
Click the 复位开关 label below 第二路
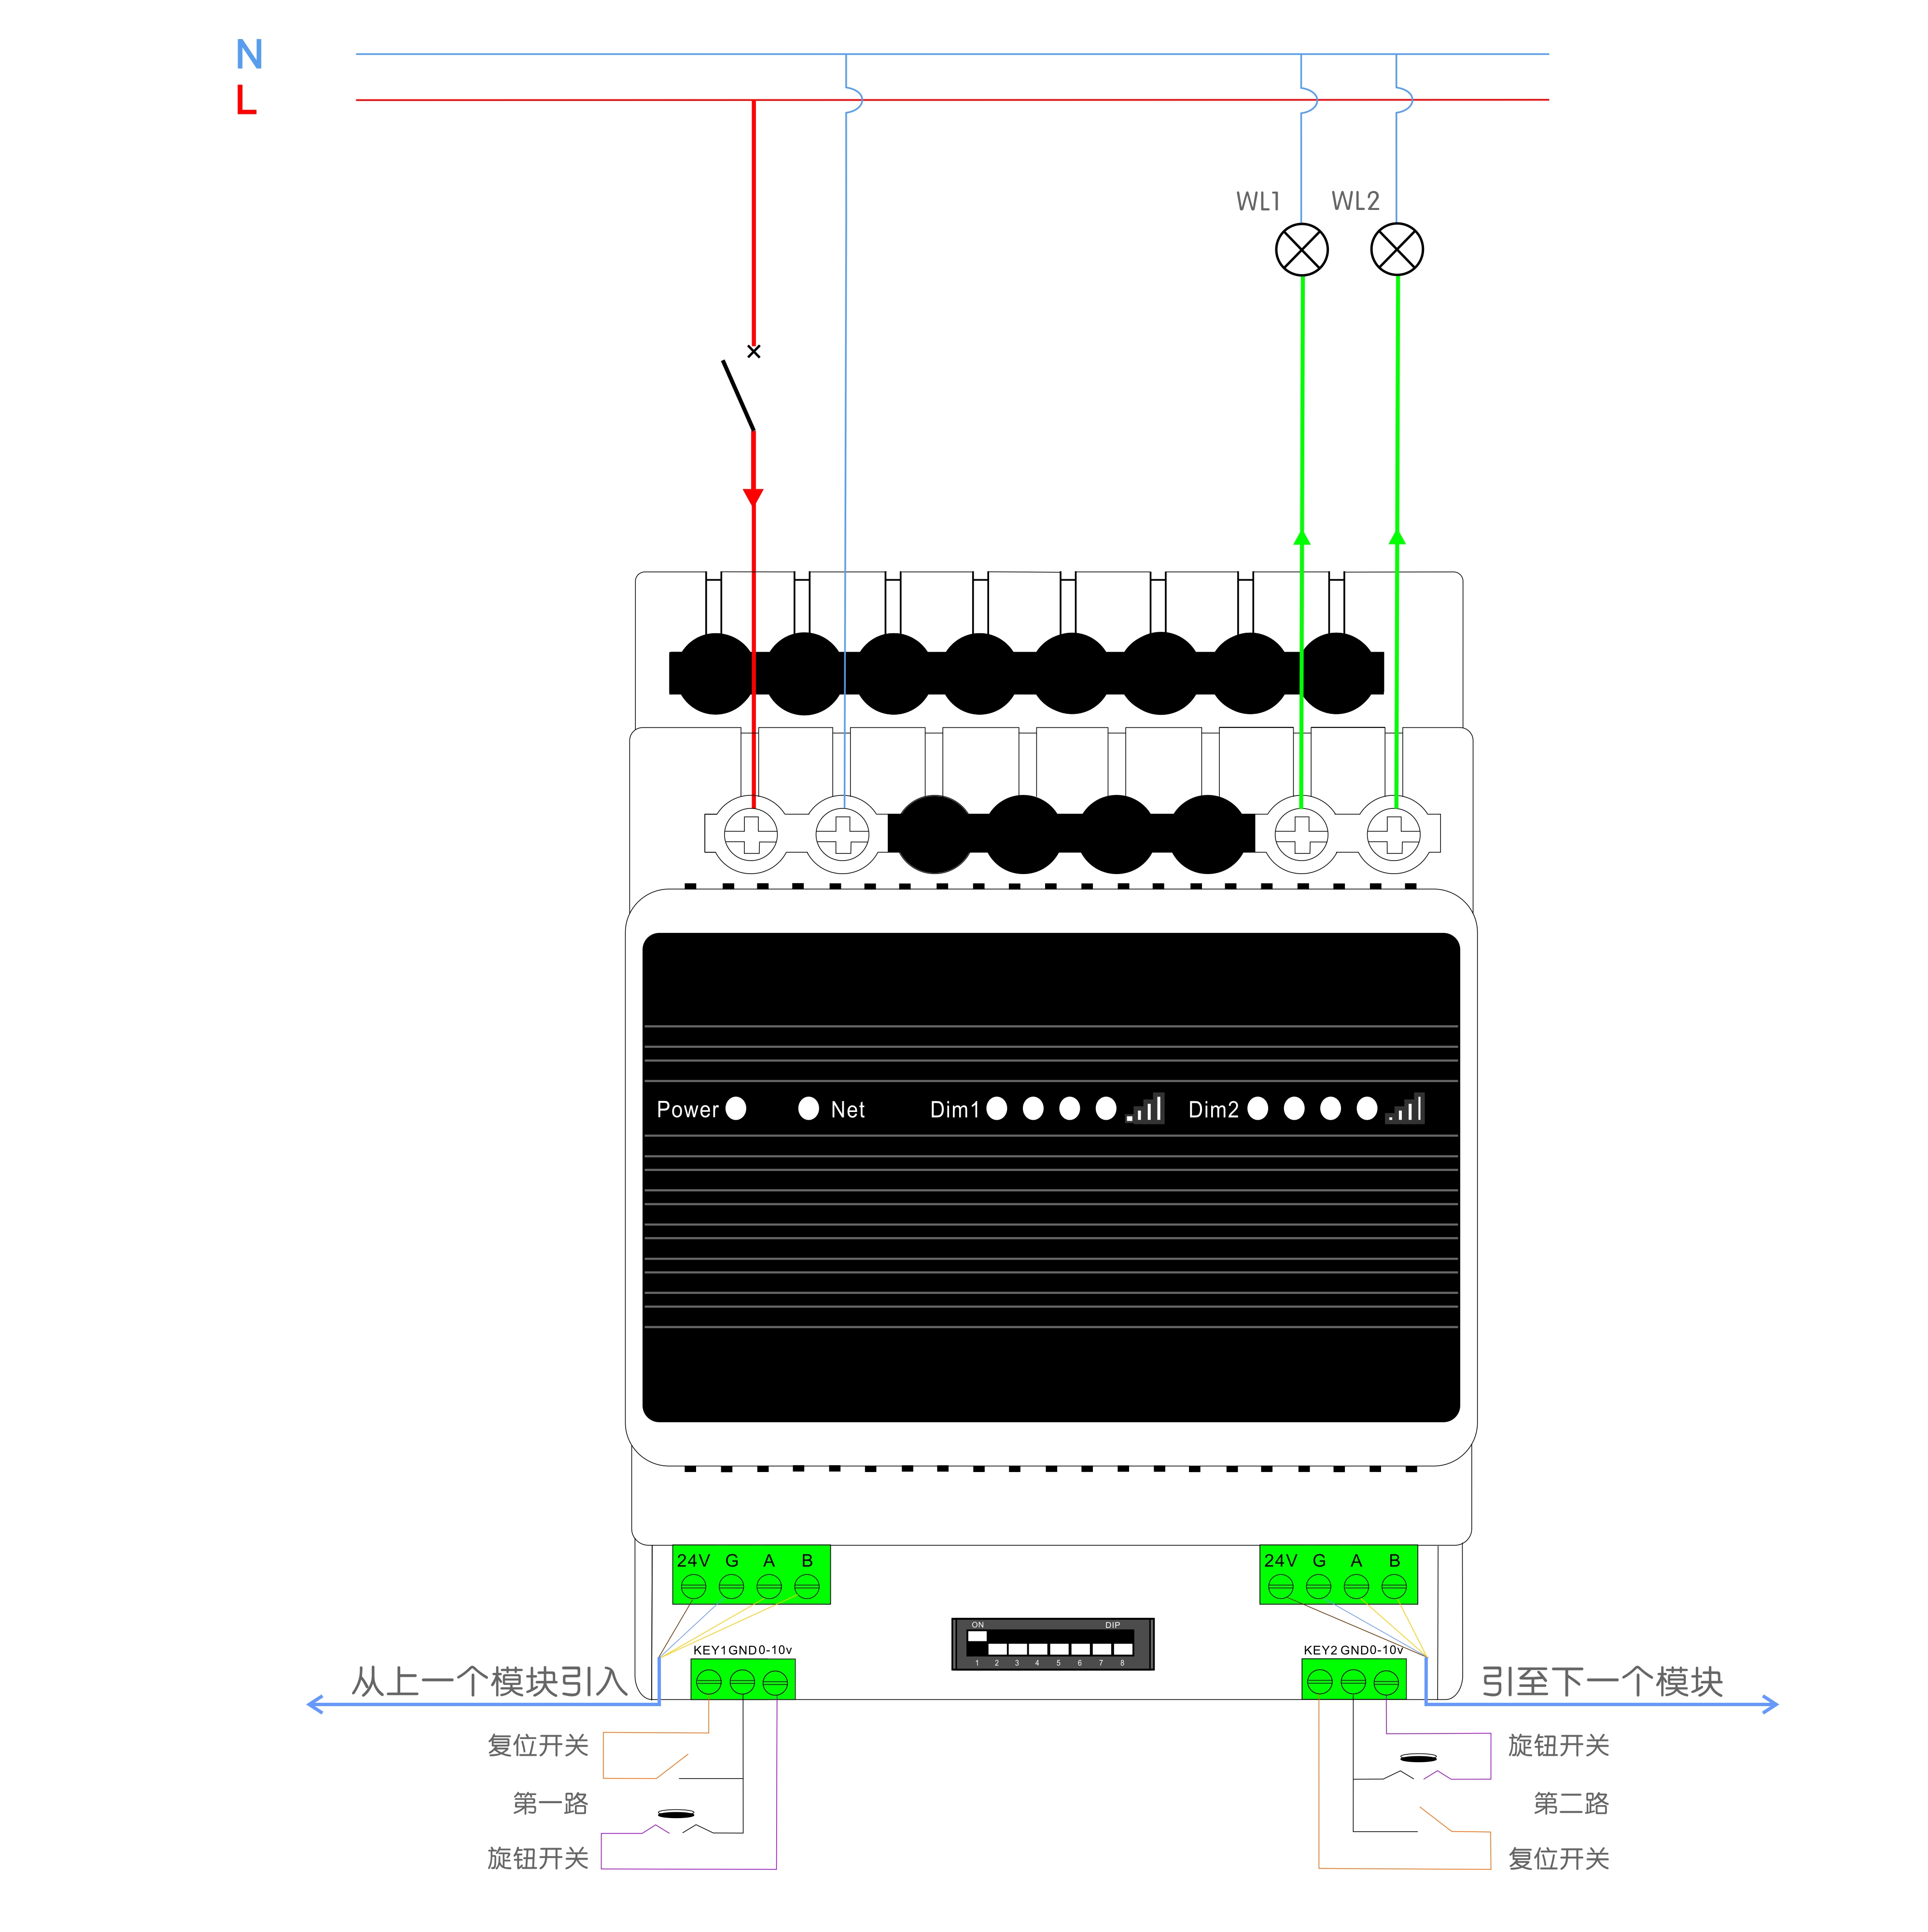tap(1559, 1858)
